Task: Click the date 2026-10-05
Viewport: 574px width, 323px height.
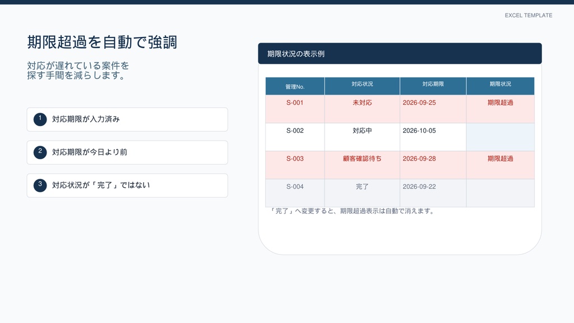Action: [x=419, y=131]
